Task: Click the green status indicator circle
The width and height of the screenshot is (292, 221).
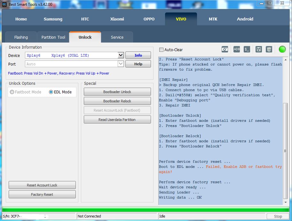Action: click(x=282, y=49)
